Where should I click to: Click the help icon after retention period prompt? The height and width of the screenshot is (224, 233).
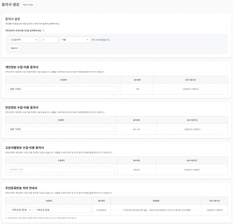[44, 30]
